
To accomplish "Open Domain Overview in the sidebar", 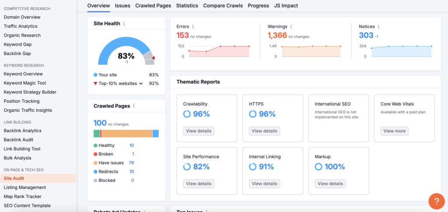I will [22, 17].
